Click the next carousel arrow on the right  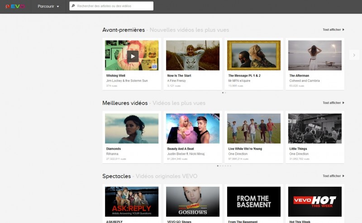[x=353, y=55]
